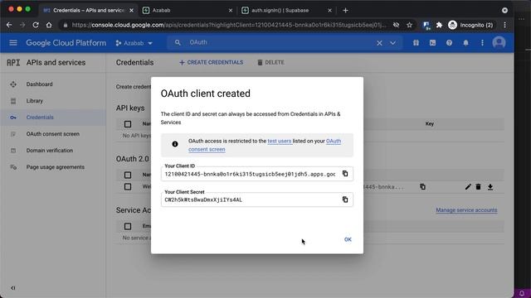
Task: Open Manage service accounts link
Action: (466, 210)
